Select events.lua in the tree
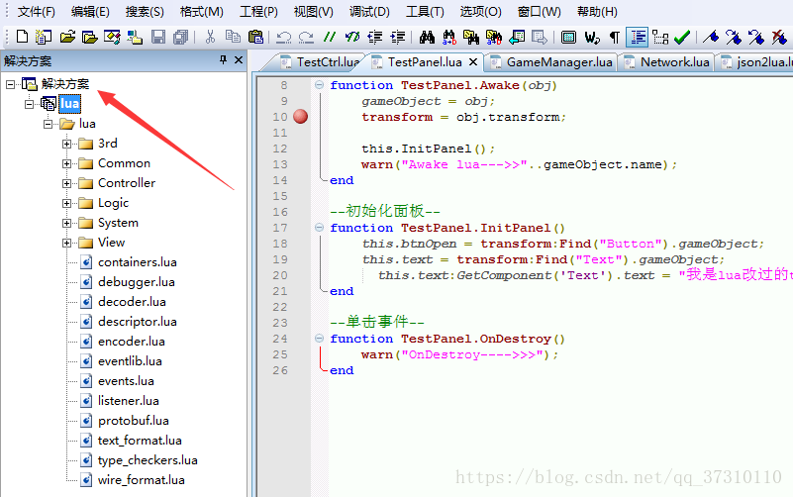The height and width of the screenshot is (497, 793). pos(126,381)
